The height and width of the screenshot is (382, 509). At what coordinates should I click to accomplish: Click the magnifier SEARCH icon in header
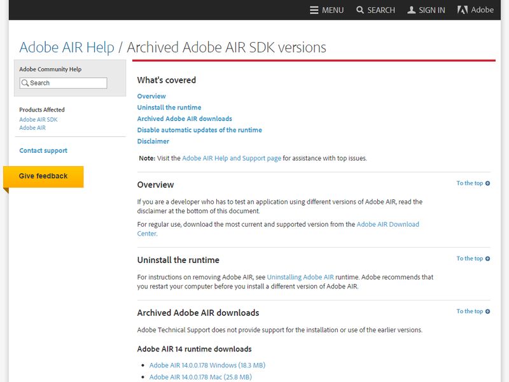pyautogui.click(x=360, y=10)
